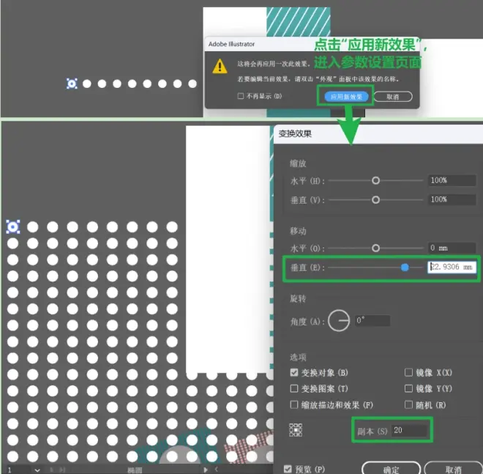Click the horizontal scale slider handle
The height and width of the screenshot is (474, 483).
click(x=376, y=180)
